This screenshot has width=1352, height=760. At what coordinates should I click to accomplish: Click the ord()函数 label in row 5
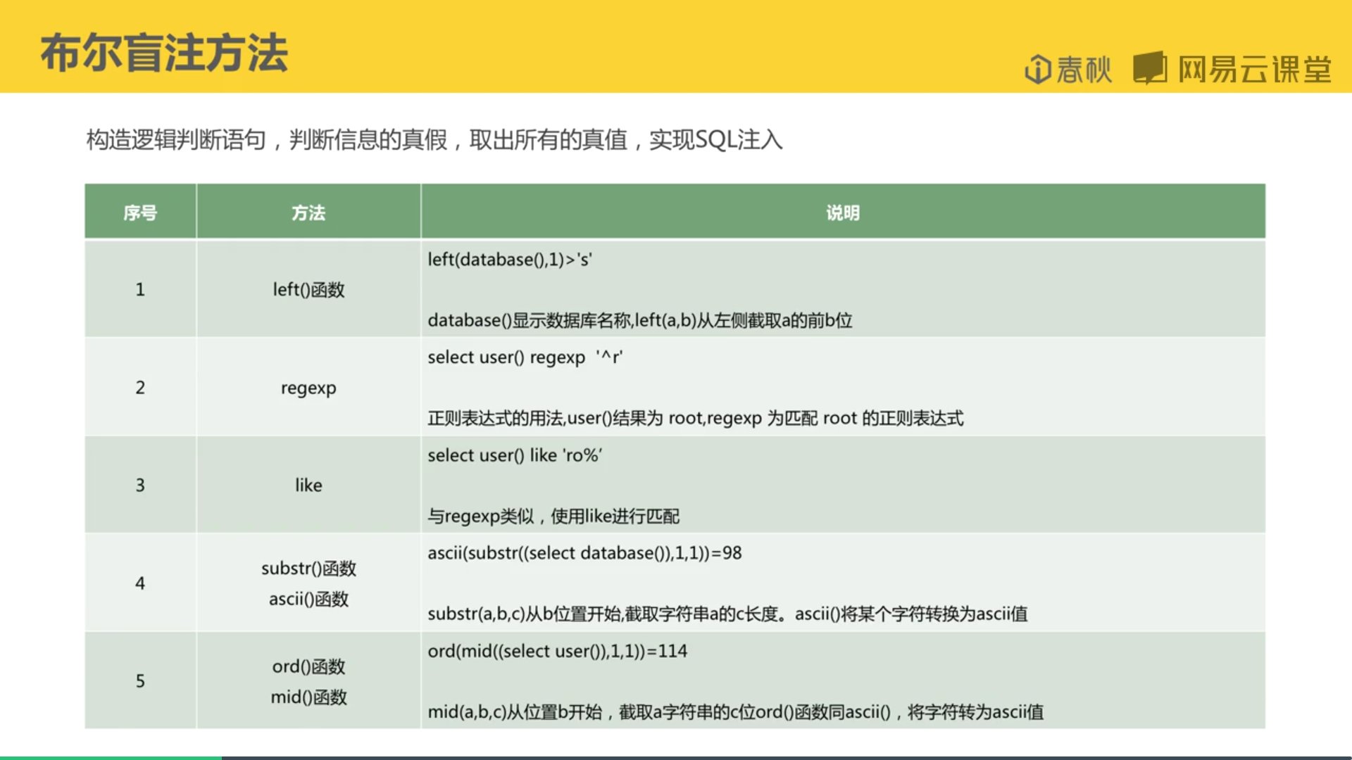pos(308,666)
